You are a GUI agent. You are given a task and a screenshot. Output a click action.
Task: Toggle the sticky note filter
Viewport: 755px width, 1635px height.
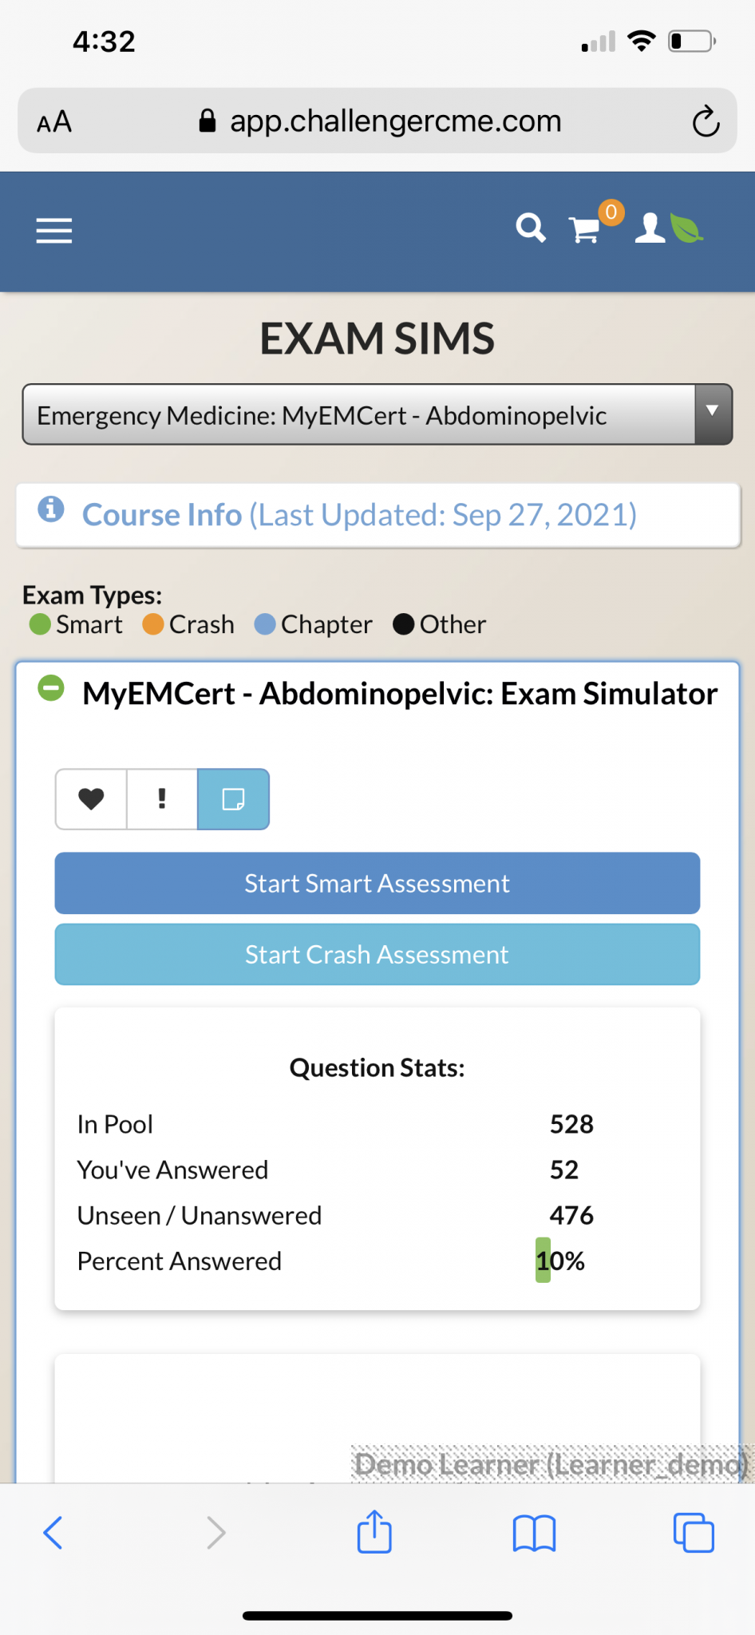click(233, 799)
